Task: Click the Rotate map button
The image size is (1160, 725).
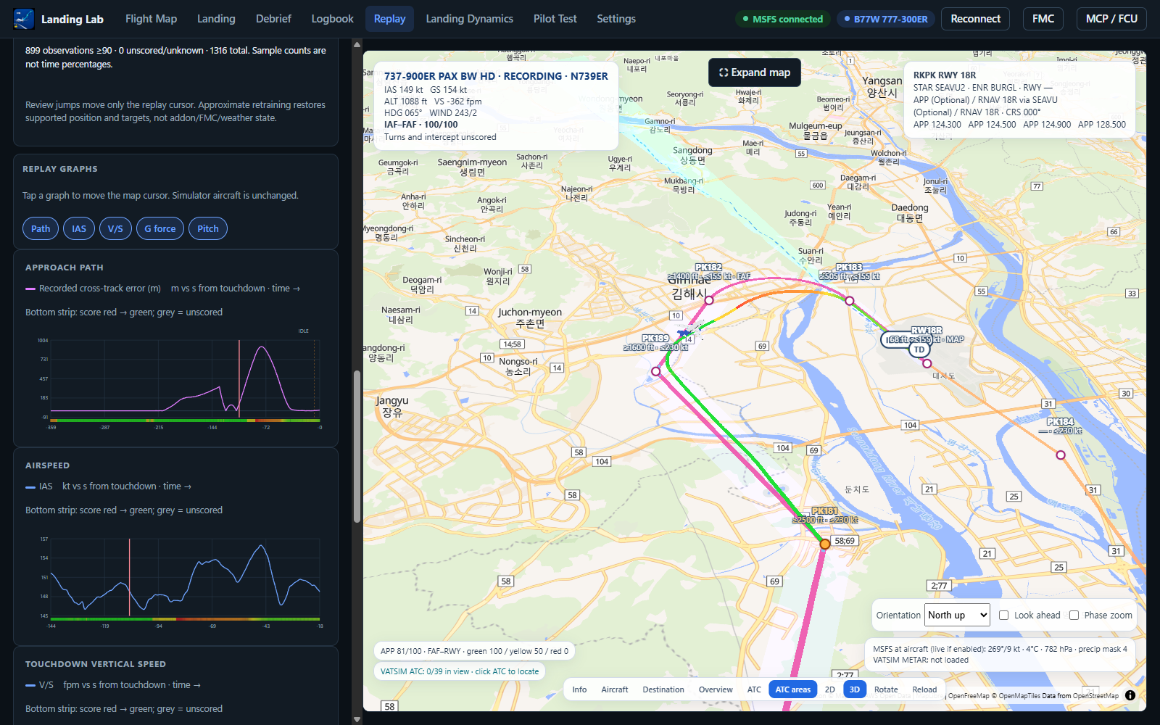Action: click(x=886, y=689)
